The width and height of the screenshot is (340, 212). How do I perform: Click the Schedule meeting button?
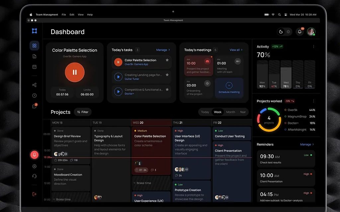[x=229, y=88]
